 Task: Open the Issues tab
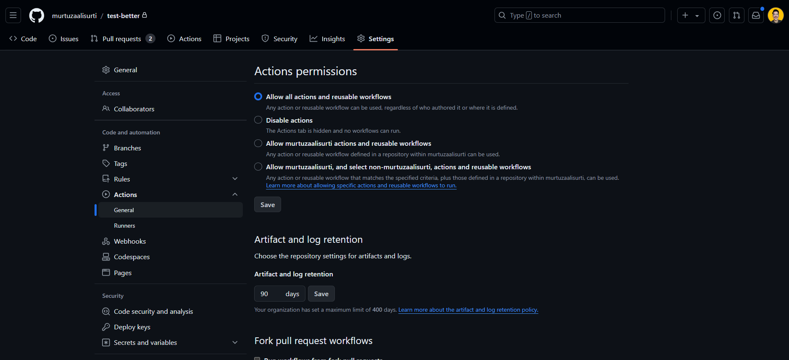click(64, 39)
